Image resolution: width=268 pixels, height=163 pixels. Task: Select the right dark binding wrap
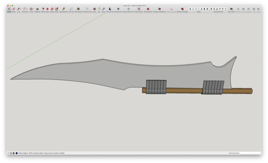213,87
